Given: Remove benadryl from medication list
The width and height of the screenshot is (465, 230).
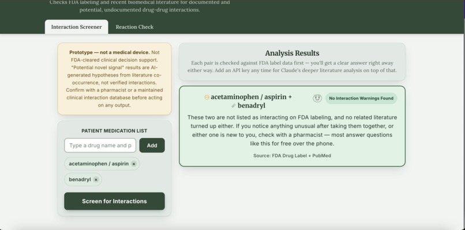Looking at the screenshot, I should 96,179.
